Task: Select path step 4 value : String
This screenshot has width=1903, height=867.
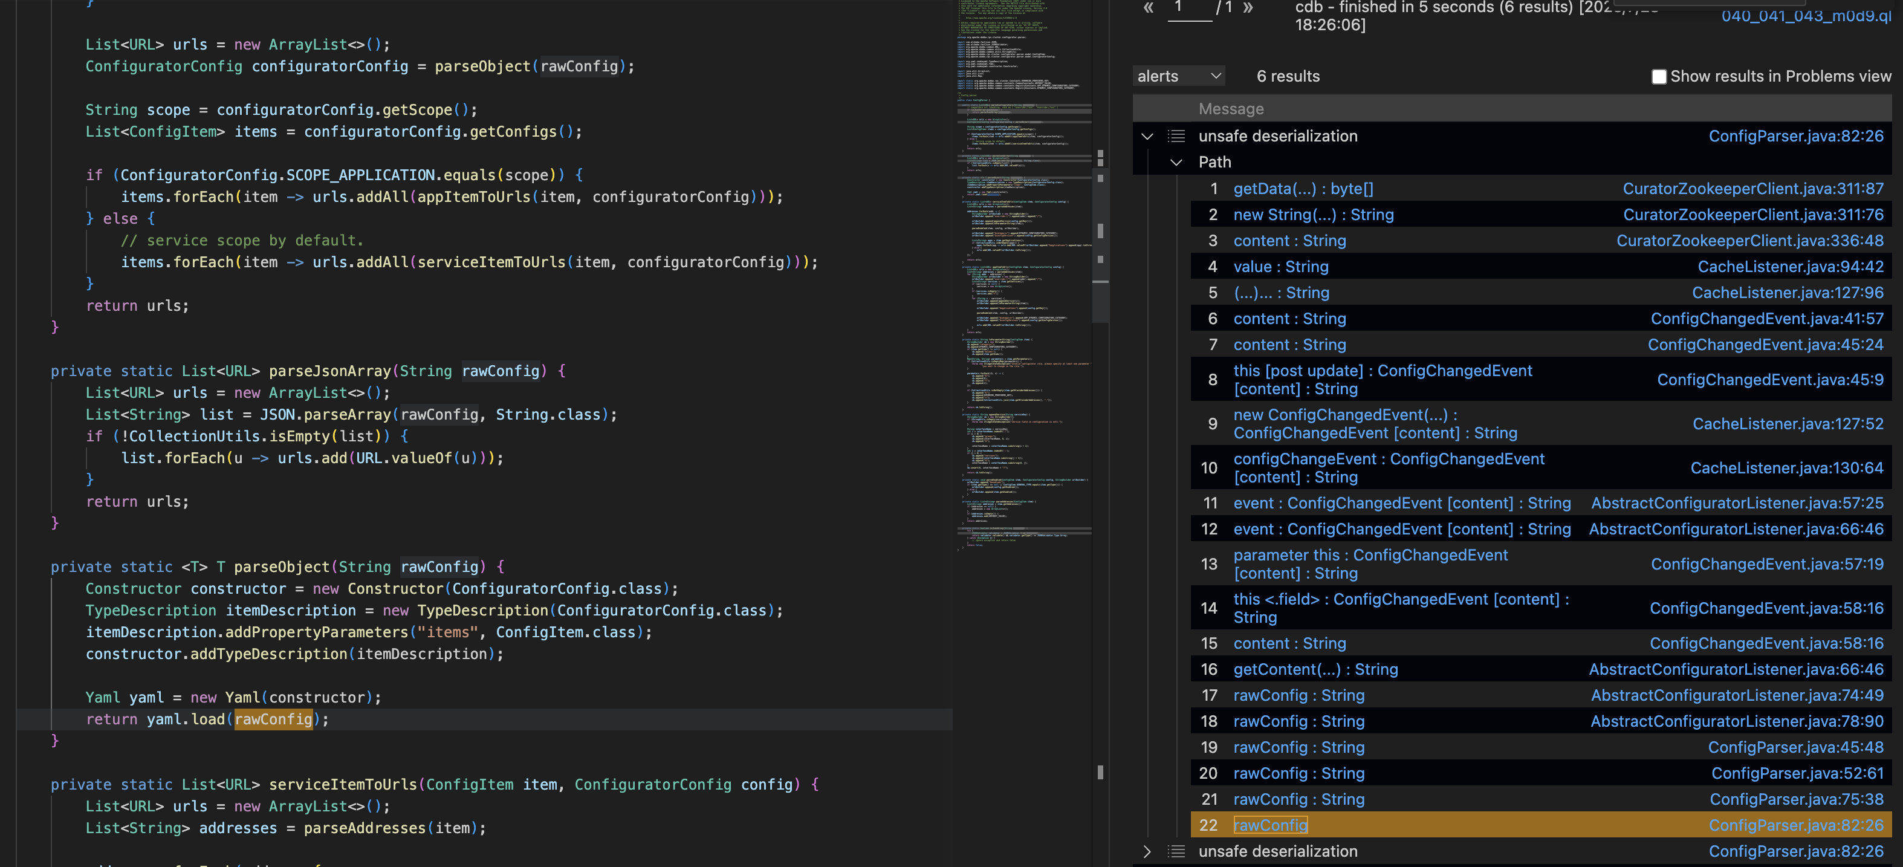Action: (1281, 267)
